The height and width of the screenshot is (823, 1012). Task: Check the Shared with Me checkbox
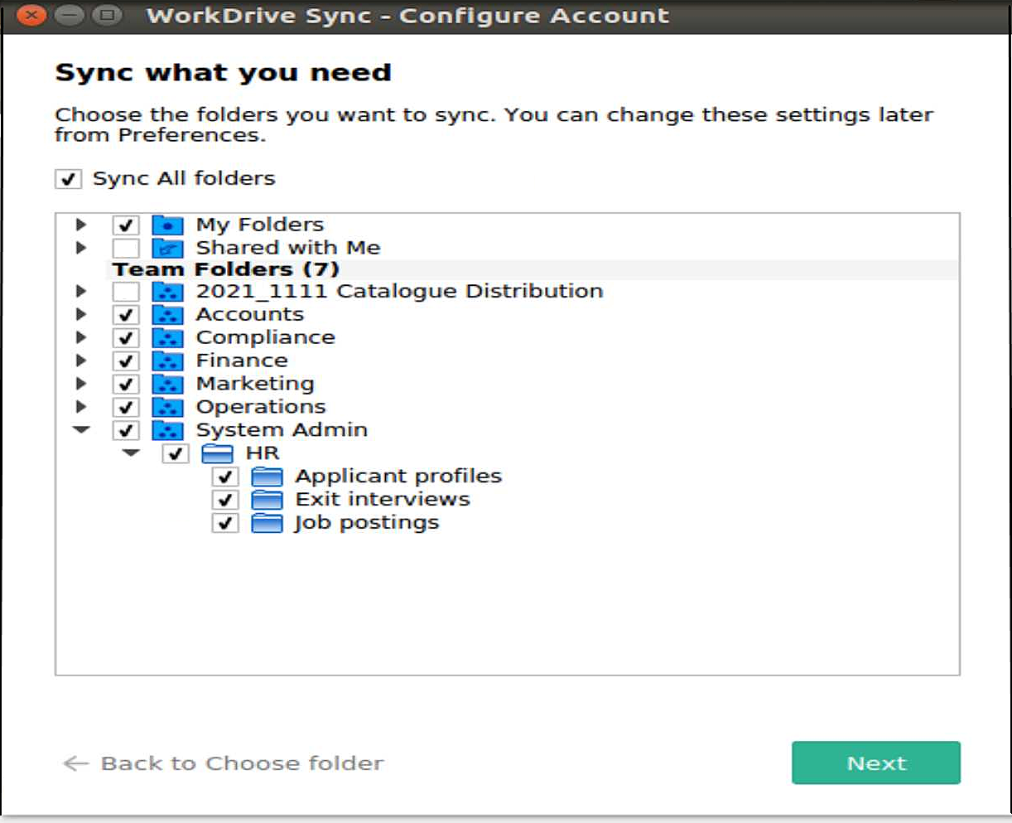(x=126, y=248)
